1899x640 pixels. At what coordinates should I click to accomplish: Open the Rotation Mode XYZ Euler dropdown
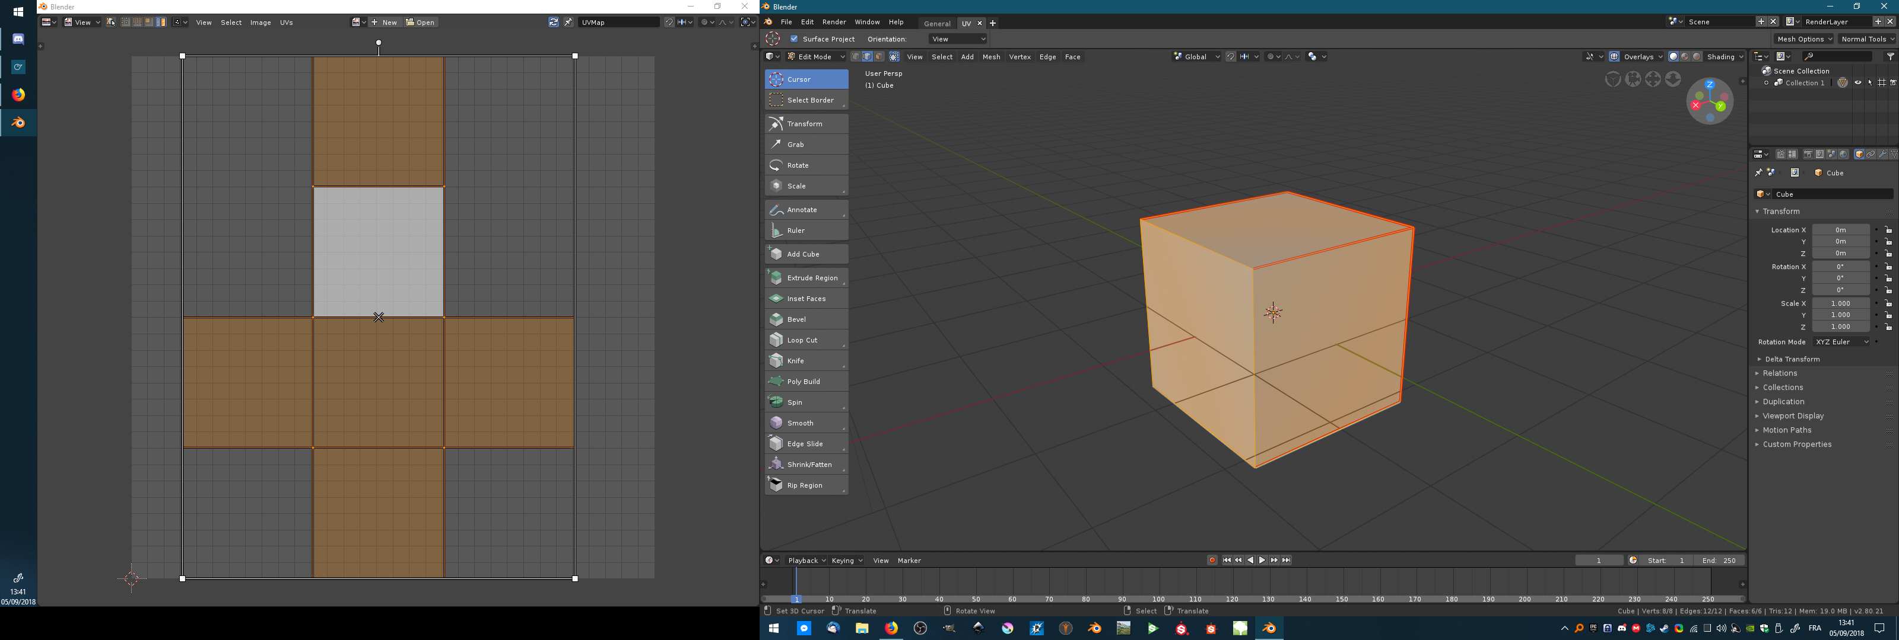click(1841, 342)
